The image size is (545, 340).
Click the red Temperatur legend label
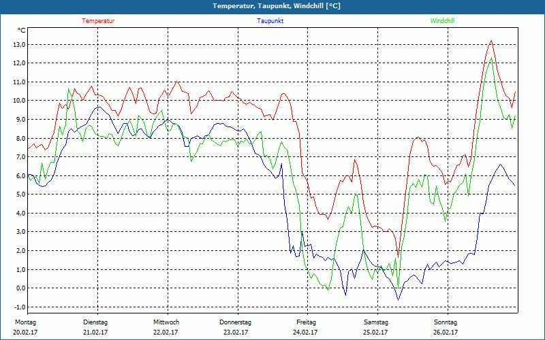click(x=98, y=21)
